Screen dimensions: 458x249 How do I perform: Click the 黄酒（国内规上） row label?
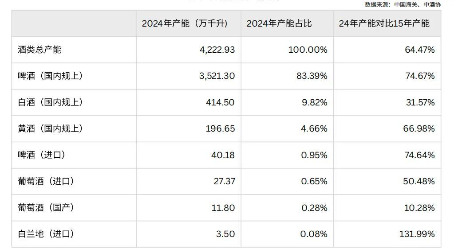(51, 128)
